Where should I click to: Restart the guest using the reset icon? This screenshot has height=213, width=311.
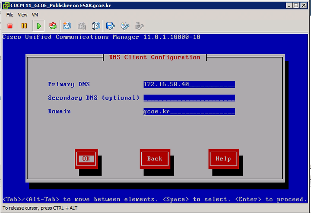[53, 26]
